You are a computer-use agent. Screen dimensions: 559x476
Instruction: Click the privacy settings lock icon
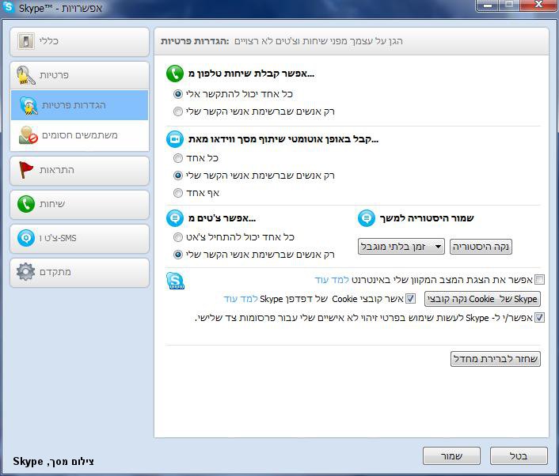point(29,105)
